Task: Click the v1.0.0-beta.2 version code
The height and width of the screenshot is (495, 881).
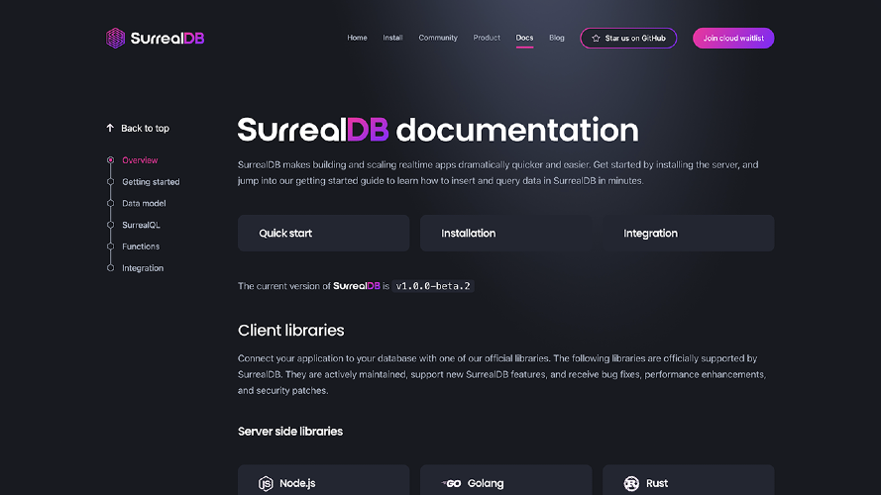Action: tap(433, 286)
